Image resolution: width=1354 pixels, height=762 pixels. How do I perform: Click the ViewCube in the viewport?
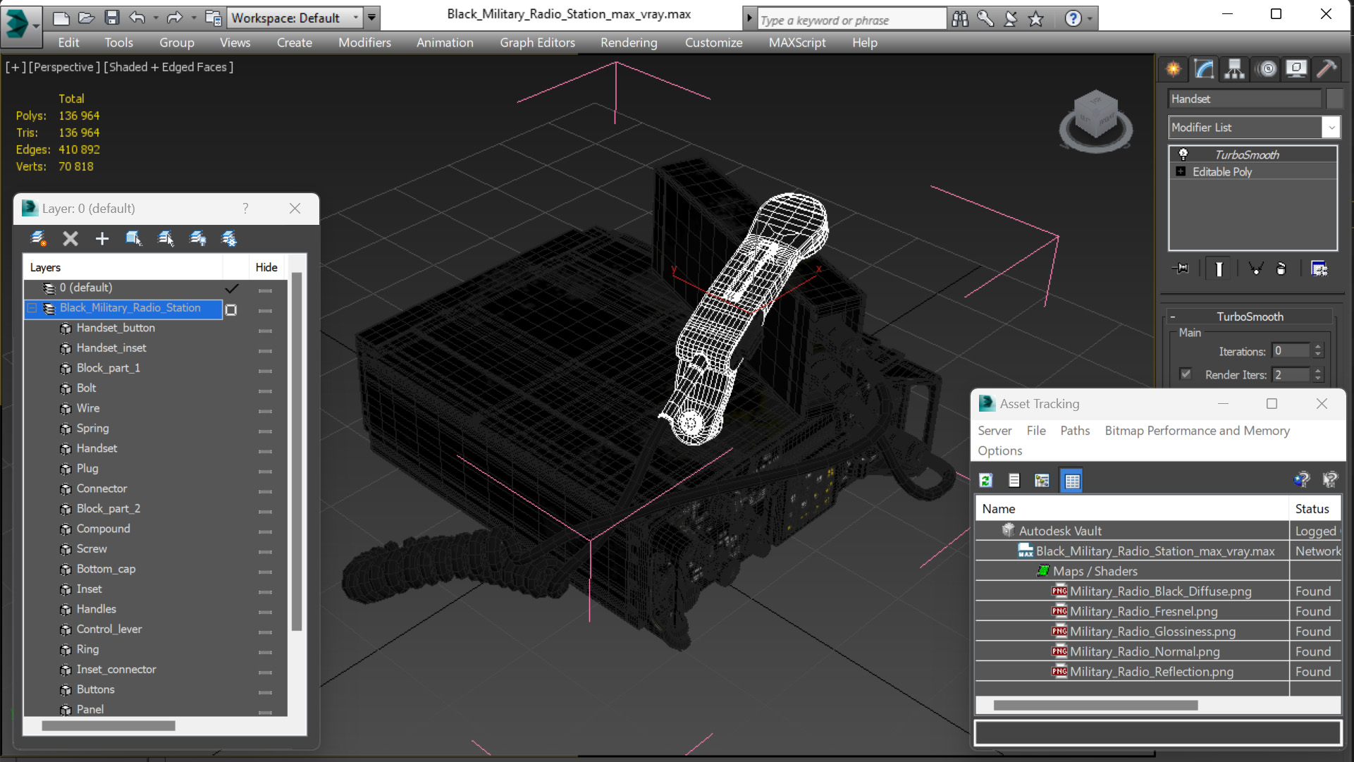[1095, 121]
